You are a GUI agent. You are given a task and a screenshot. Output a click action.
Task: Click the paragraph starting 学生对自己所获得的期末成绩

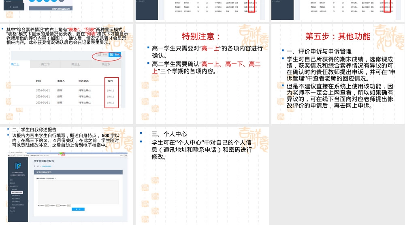341,69
